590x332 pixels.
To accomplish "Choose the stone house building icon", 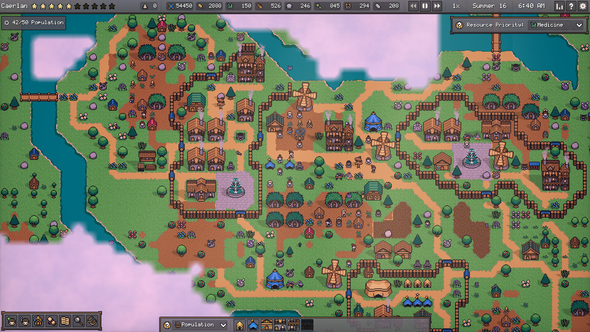I will 280,325.
